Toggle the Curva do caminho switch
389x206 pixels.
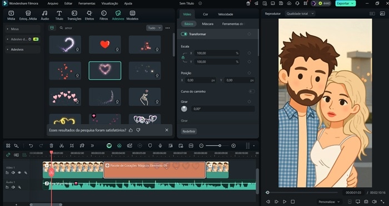[251, 91]
